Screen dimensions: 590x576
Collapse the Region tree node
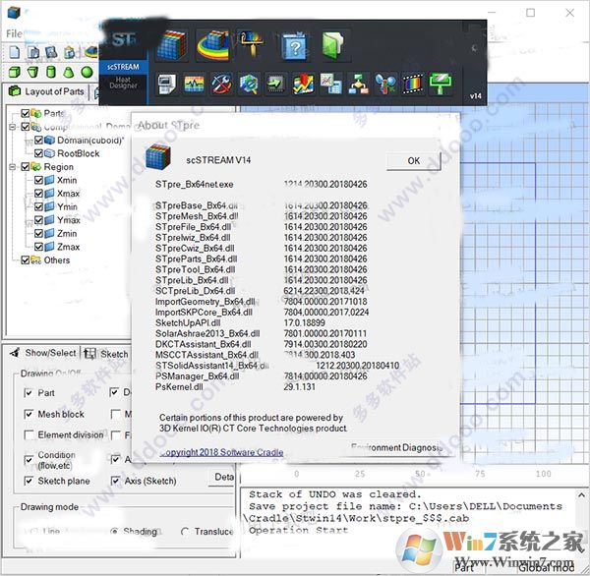(x=13, y=167)
